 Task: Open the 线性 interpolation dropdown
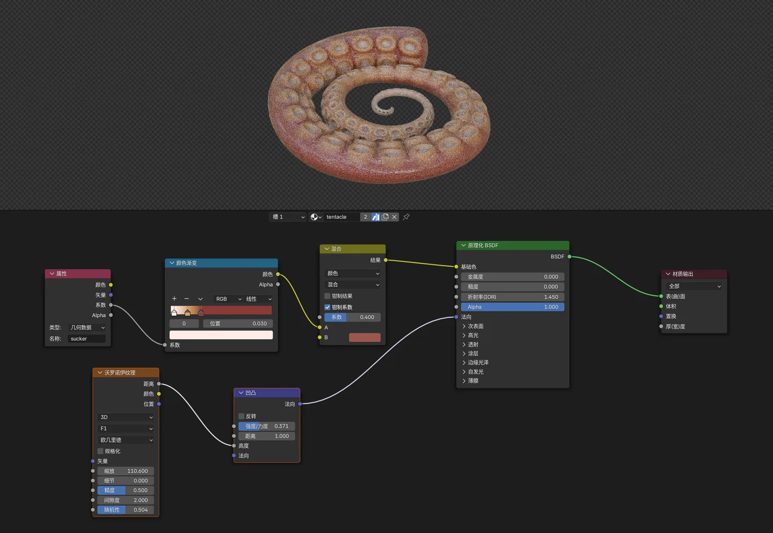(x=259, y=299)
